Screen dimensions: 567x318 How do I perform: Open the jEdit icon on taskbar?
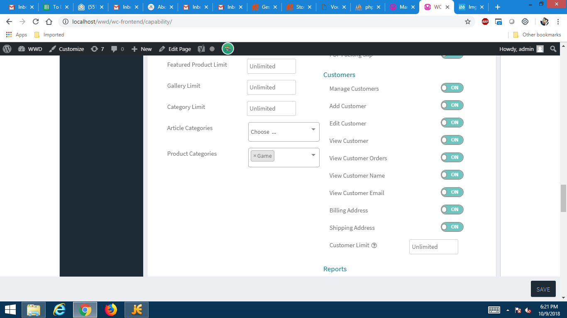point(137,310)
